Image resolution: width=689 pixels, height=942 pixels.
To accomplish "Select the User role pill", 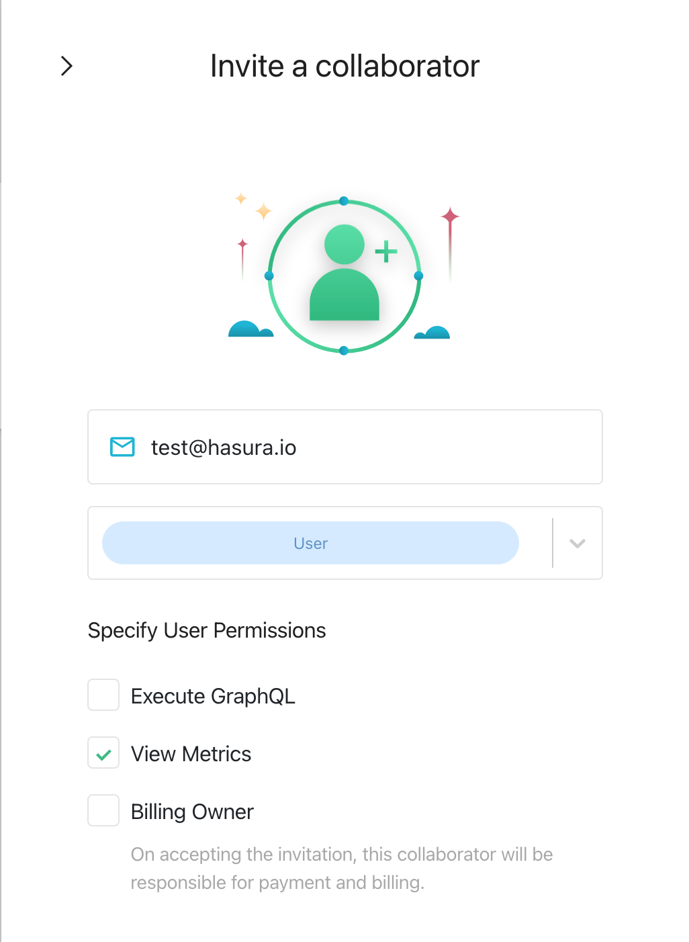I will (310, 543).
